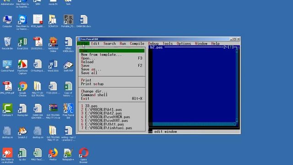
Task: Open the Search menu
Action: 109,44
